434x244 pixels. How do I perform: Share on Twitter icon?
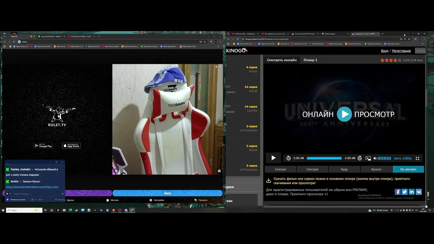click(405, 192)
